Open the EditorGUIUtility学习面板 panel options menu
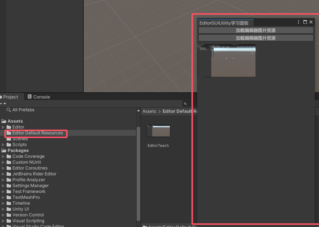Image resolution: width=319 pixels, height=227 pixels. click(x=298, y=22)
